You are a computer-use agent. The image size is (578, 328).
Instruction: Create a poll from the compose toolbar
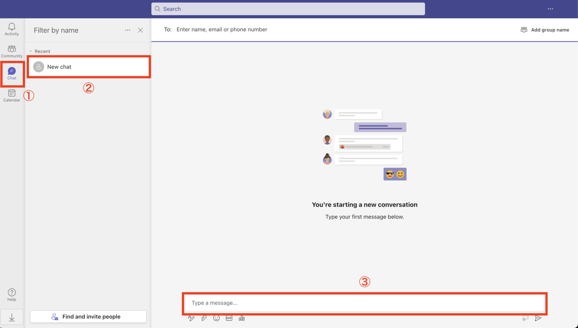pyautogui.click(x=242, y=318)
